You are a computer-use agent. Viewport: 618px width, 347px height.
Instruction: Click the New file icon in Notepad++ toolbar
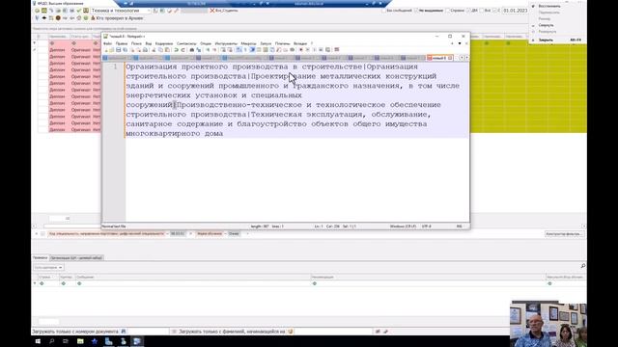tap(106, 50)
